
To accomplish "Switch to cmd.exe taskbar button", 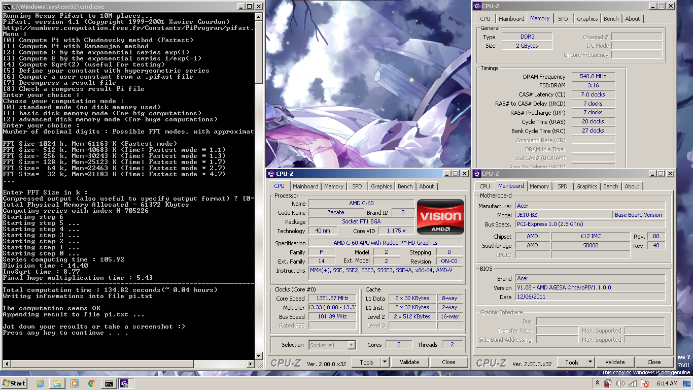I will [x=109, y=383].
